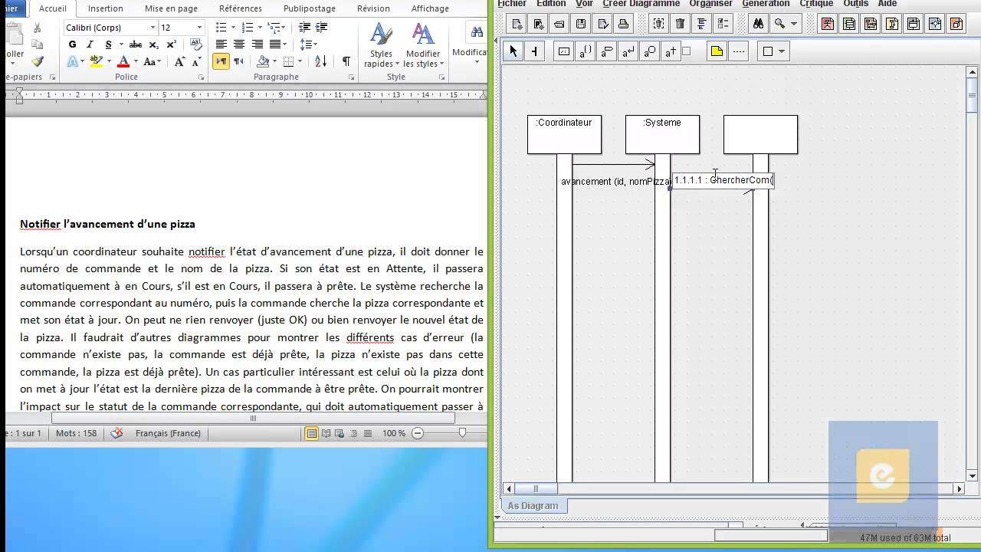
Task: Click Modifier les styles button
Action: (423, 45)
